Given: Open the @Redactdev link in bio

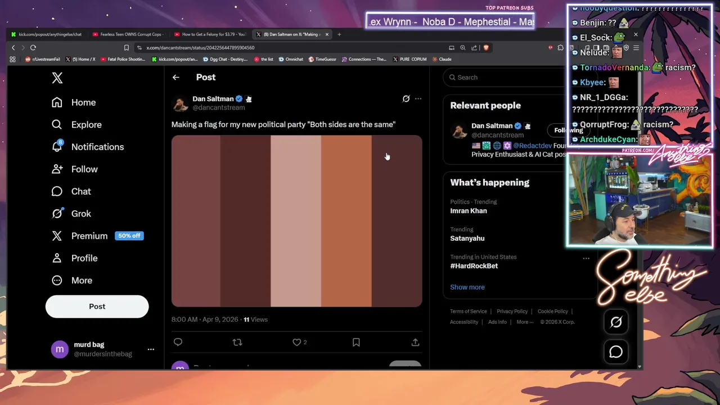Looking at the screenshot, I should [x=532, y=146].
